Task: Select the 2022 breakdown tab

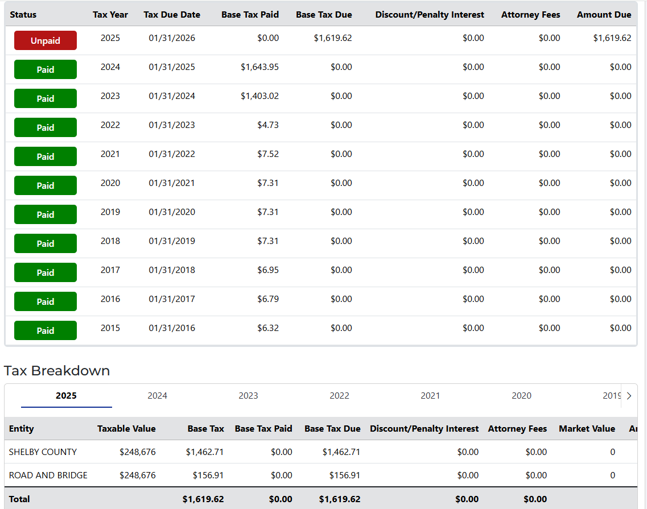Action: coord(339,396)
